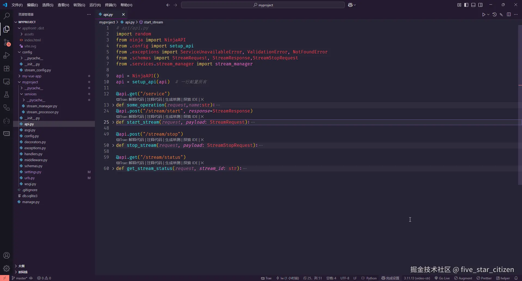Click the split editor right icon

pyautogui.click(x=509, y=14)
